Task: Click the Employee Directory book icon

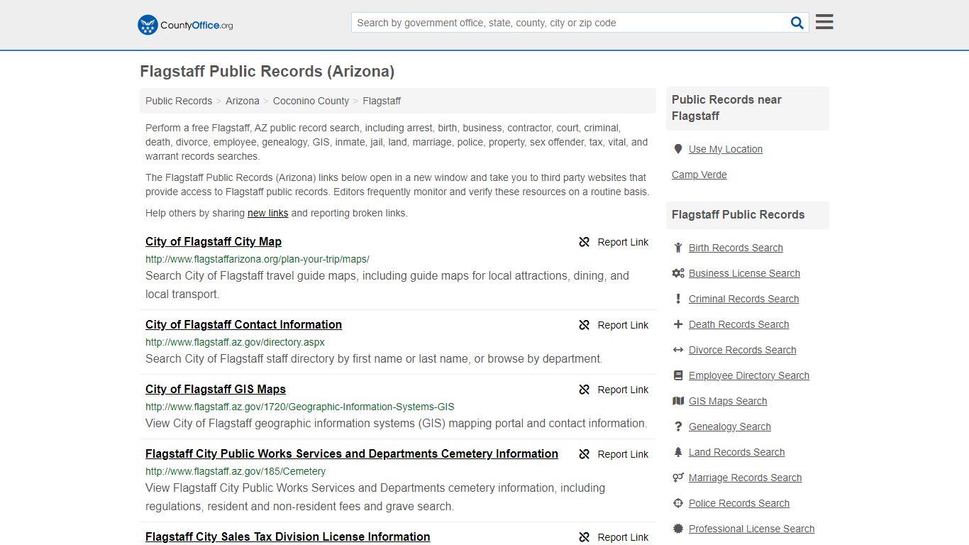Action: 678,375
